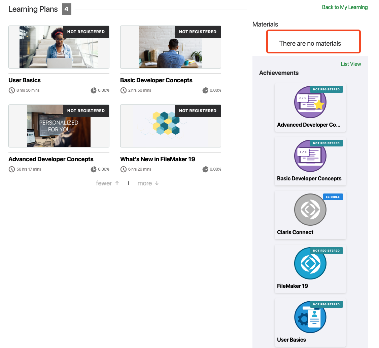Select the gray Claris Connect badge icon
379x348 pixels.
310,210
